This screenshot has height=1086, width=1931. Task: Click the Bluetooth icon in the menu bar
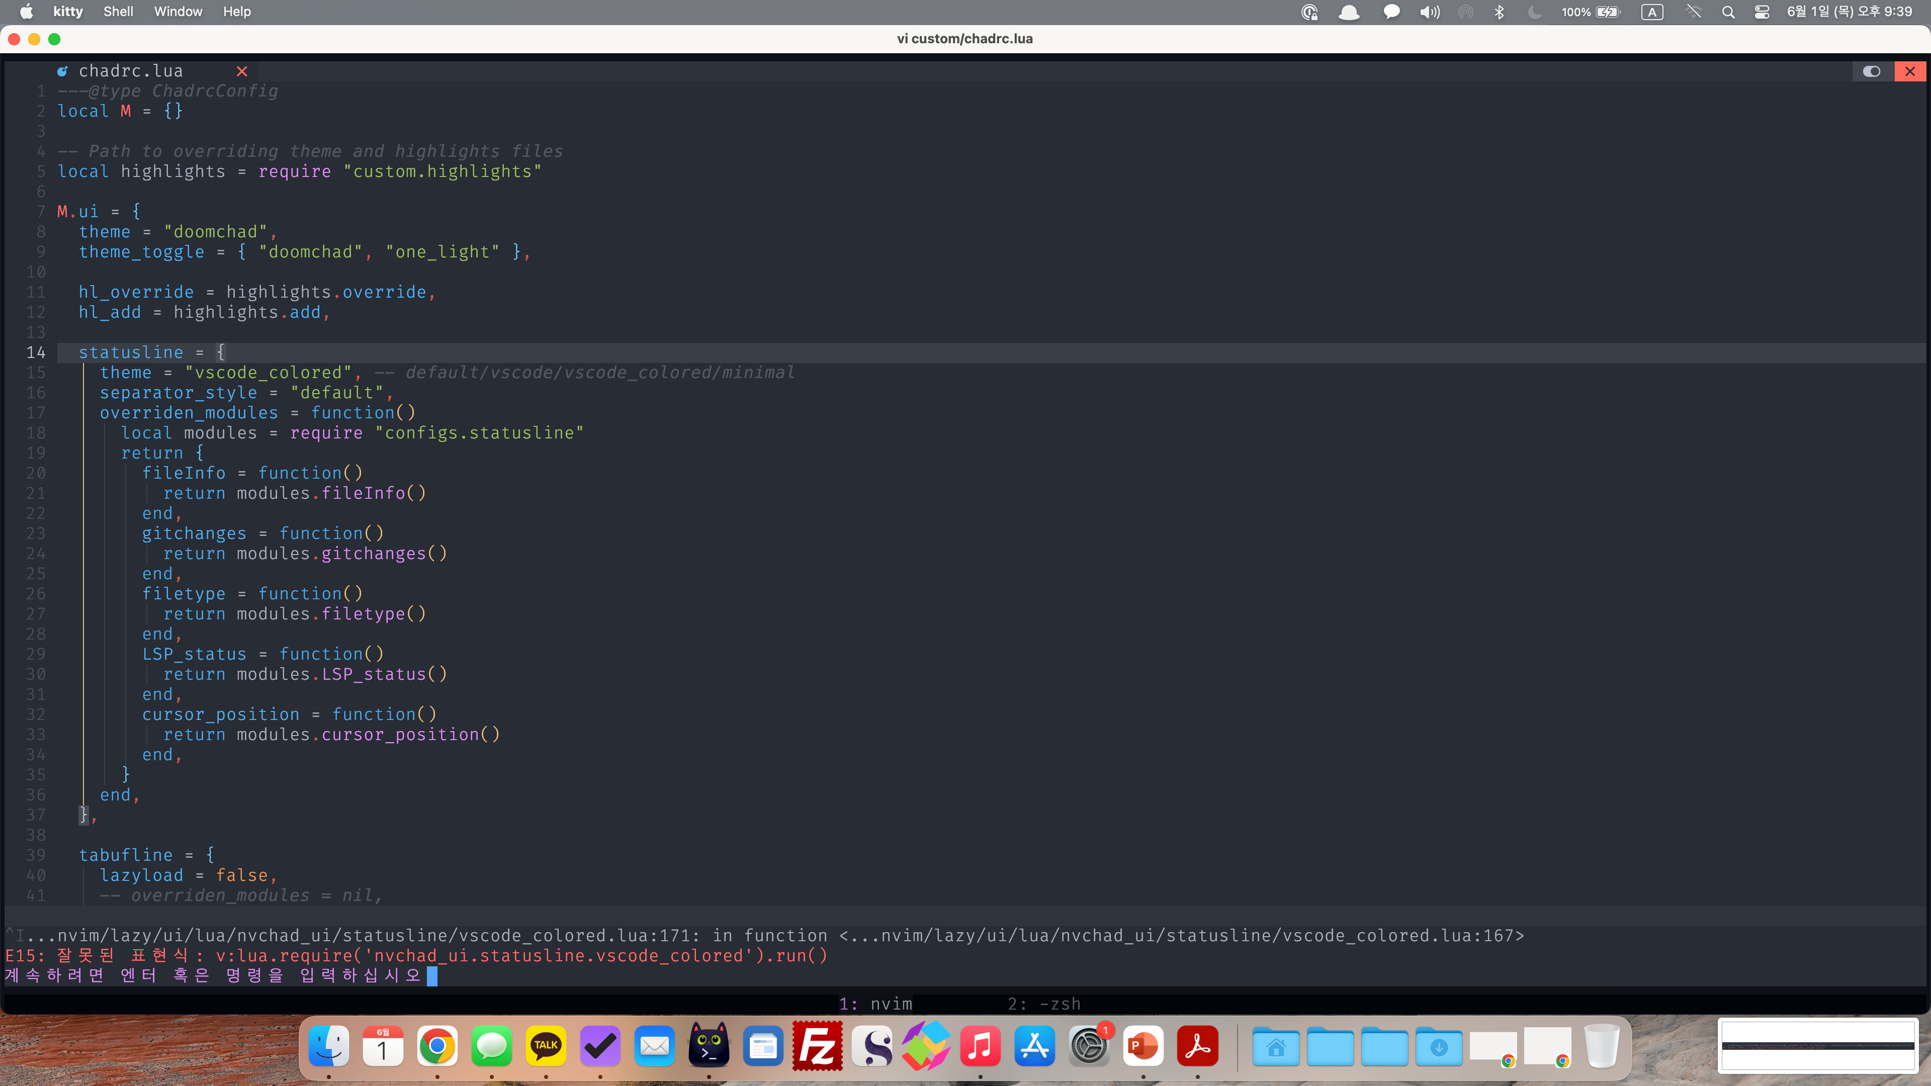[1500, 11]
